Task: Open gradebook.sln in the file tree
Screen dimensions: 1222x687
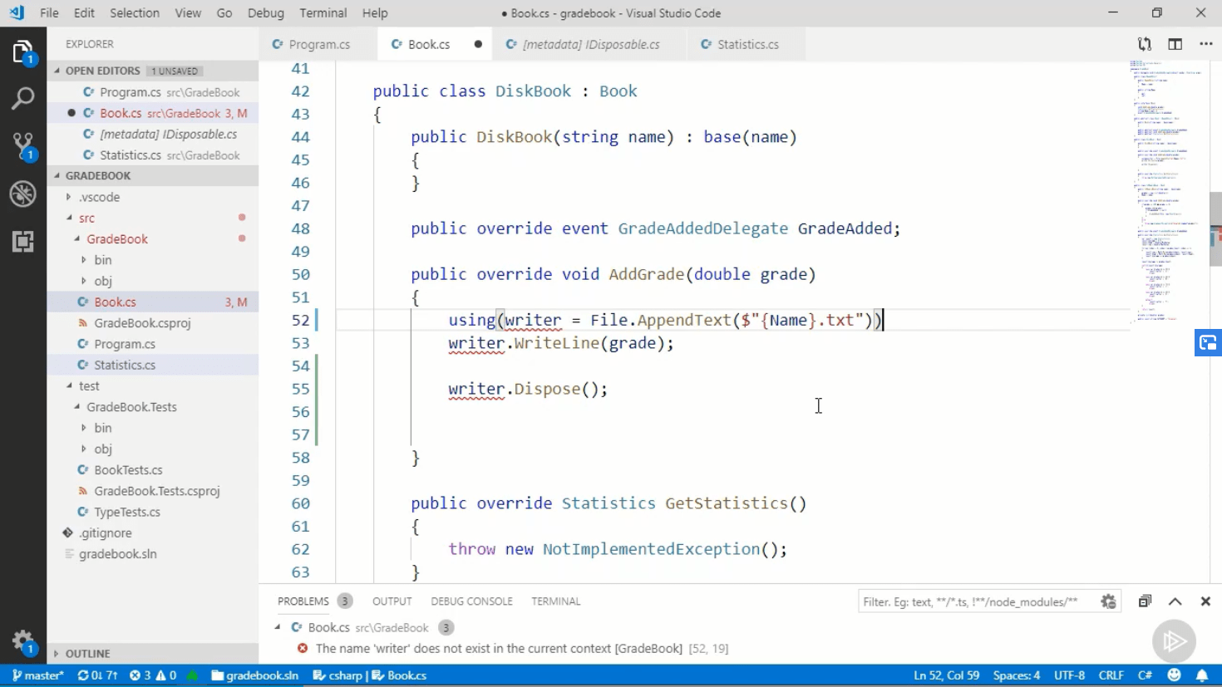Action: pyautogui.click(x=117, y=554)
